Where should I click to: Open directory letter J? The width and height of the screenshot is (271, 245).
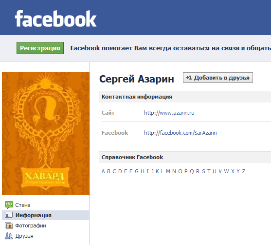pyautogui.click(x=152, y=171)
